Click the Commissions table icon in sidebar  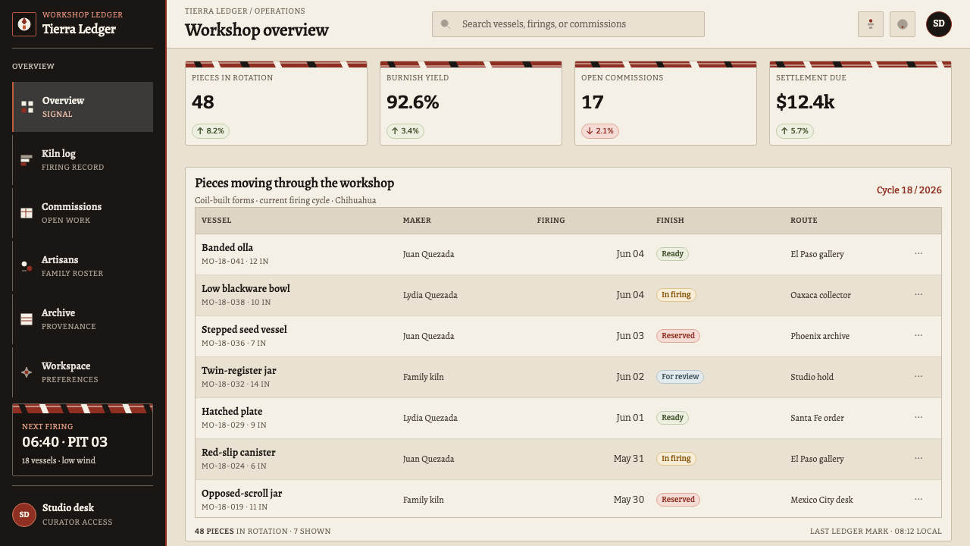click(27, 213)
